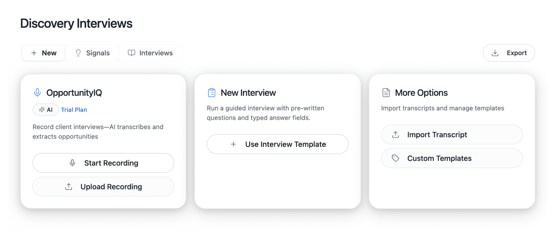Viewport: 556px width, 235px height.
Task: Click the upload icon in Upload Recording
Action: [x=68, y=187]
